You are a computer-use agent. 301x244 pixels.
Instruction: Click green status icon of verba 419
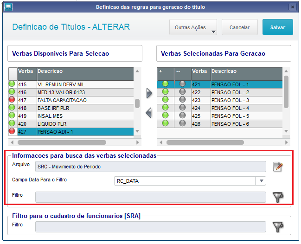12,116
